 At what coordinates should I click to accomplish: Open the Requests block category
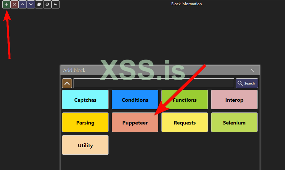(x=184, y=123)
